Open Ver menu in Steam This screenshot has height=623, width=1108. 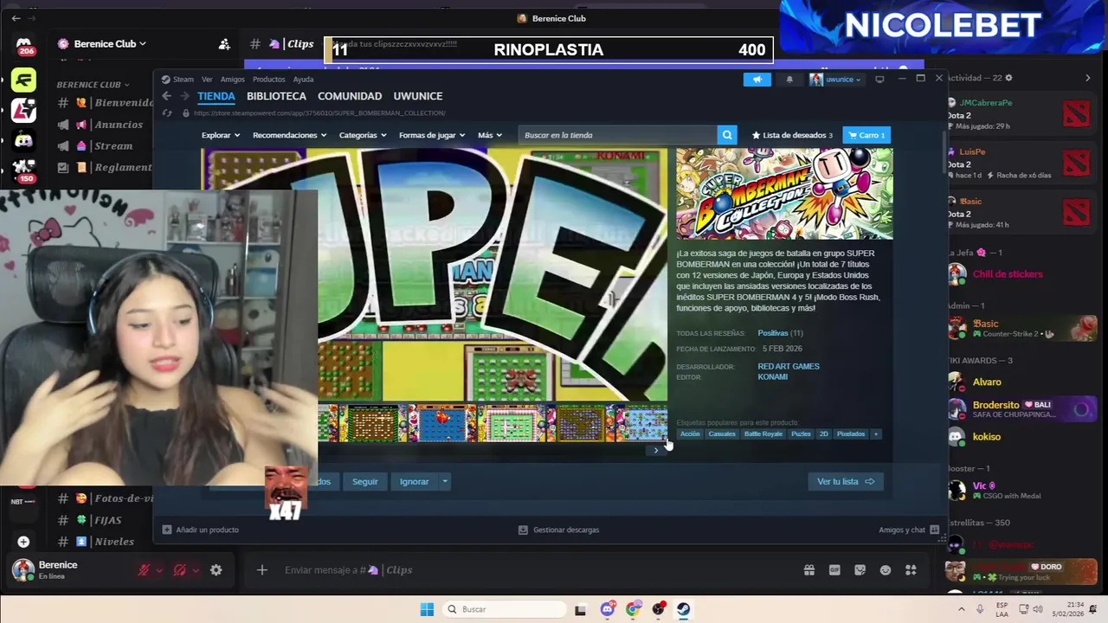(207, 79)
